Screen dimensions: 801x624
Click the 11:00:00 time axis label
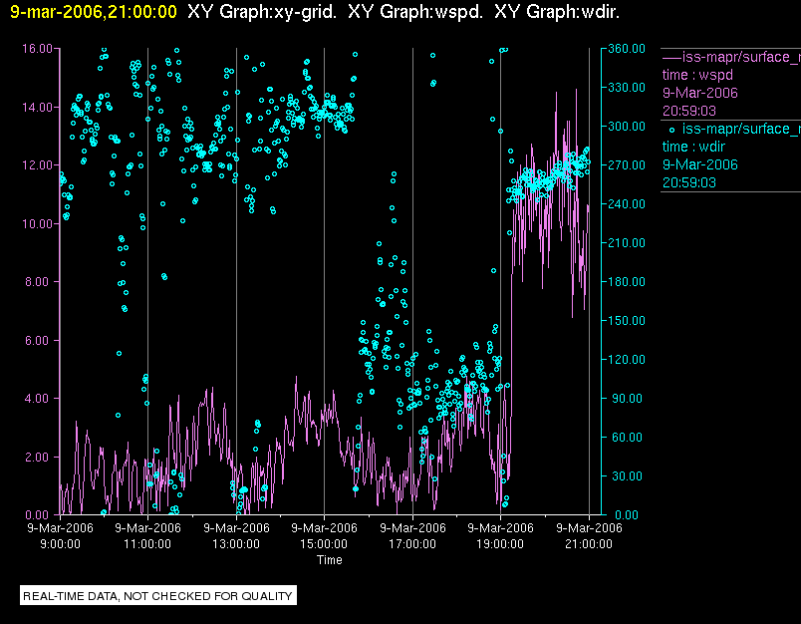pyautogui.click(x=147, y=544)
